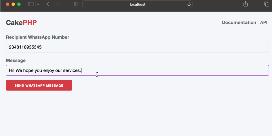The width and height of the screenshot is (272, 136).
Task: Select the localhost address bar
Action: [137, 4]
